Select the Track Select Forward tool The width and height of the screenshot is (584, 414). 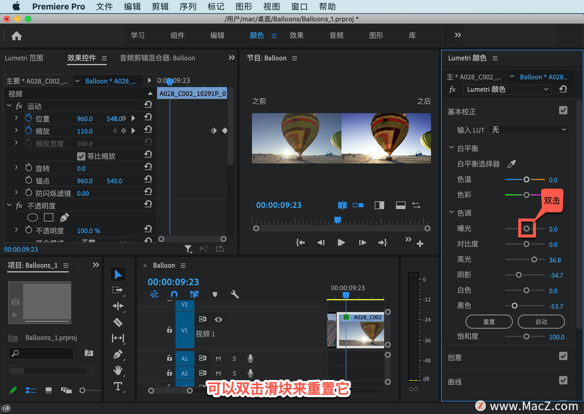coord(118,290)
